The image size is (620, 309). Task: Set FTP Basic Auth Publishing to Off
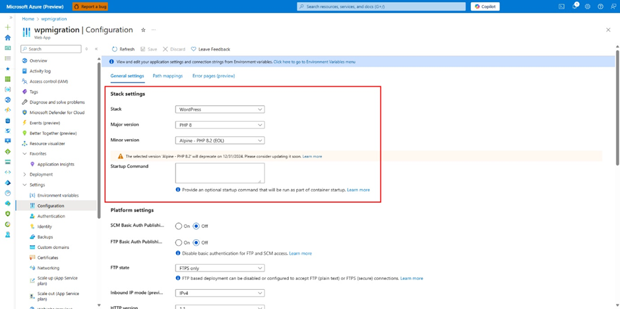coord(196,242)
